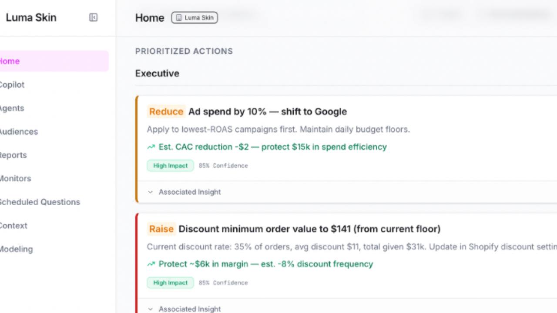Open the Audiences page
557x313 pixels.
point(19,132)
